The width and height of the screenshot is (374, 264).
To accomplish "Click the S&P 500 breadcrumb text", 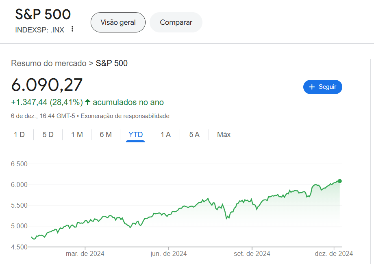I will coord(112,63).
